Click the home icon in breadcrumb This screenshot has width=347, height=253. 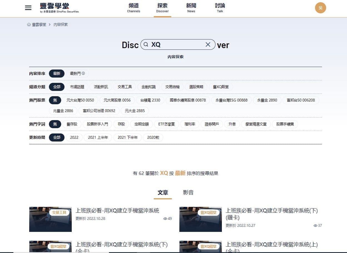[29, 24]
